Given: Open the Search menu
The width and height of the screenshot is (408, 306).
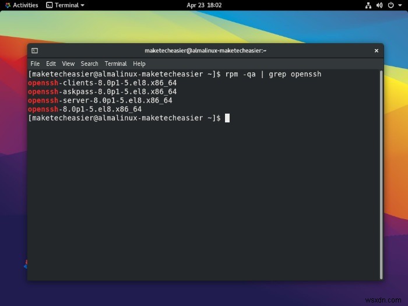Looking at the screenshot, I should coord(89,64).
